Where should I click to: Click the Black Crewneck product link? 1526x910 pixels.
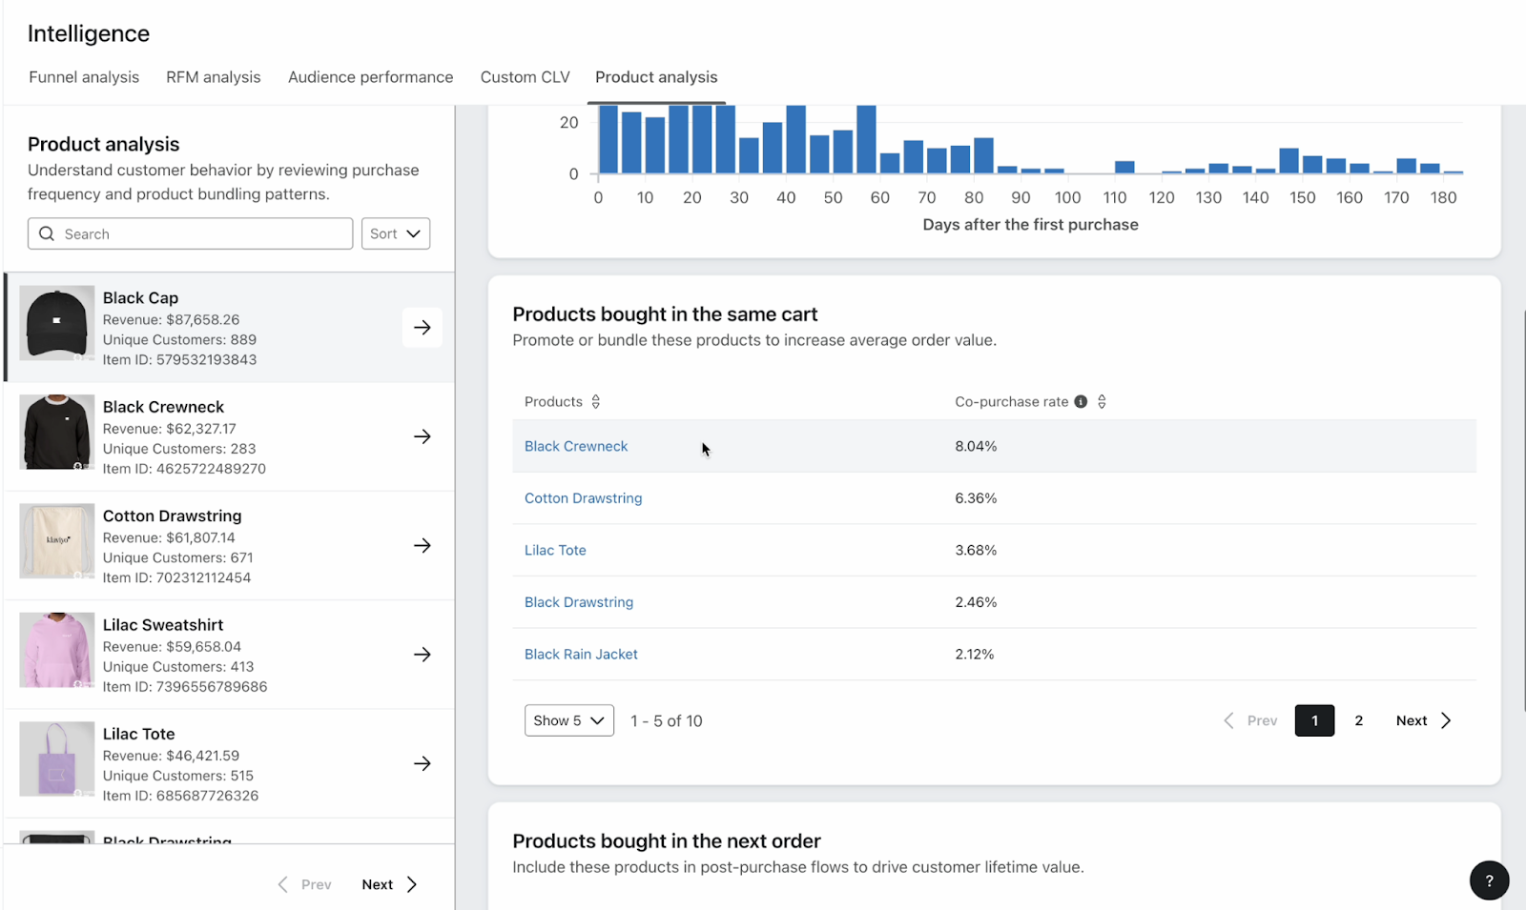coord(576,446)
